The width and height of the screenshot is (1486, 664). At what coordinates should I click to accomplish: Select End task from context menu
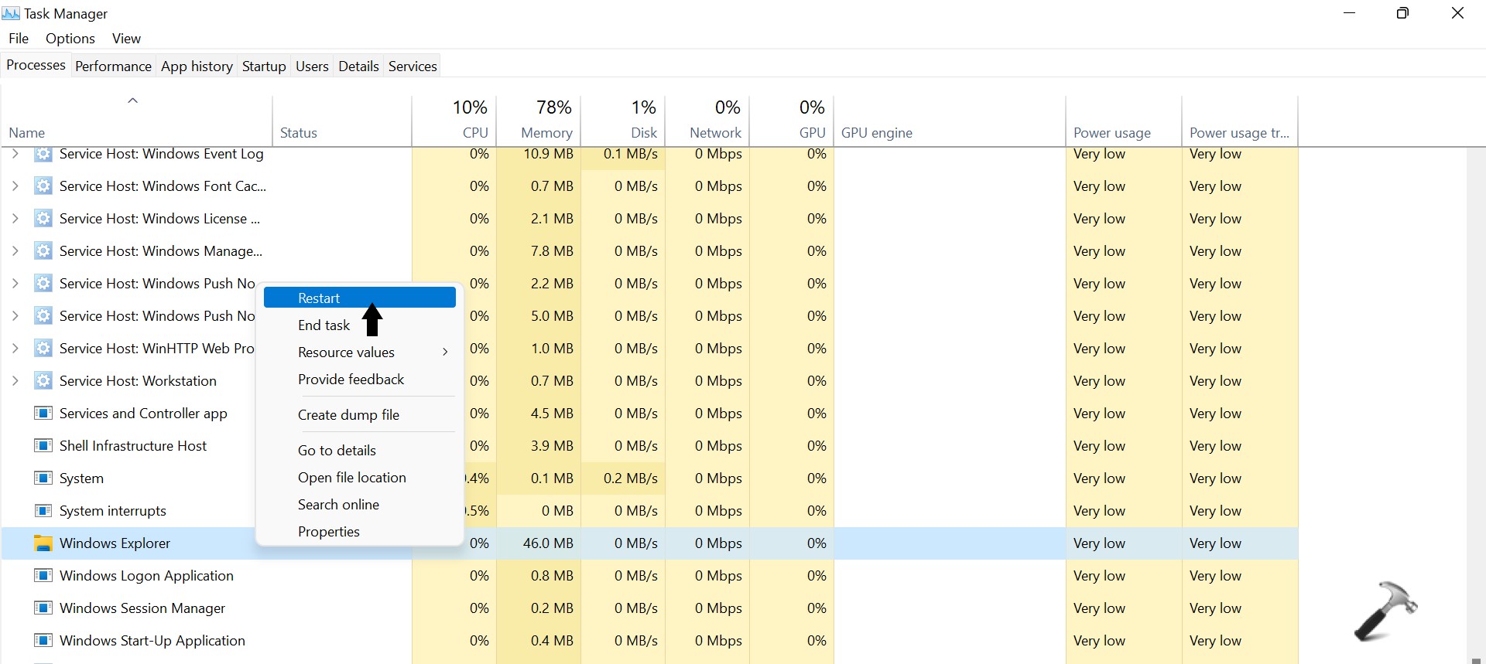click(x=324, y=325)
